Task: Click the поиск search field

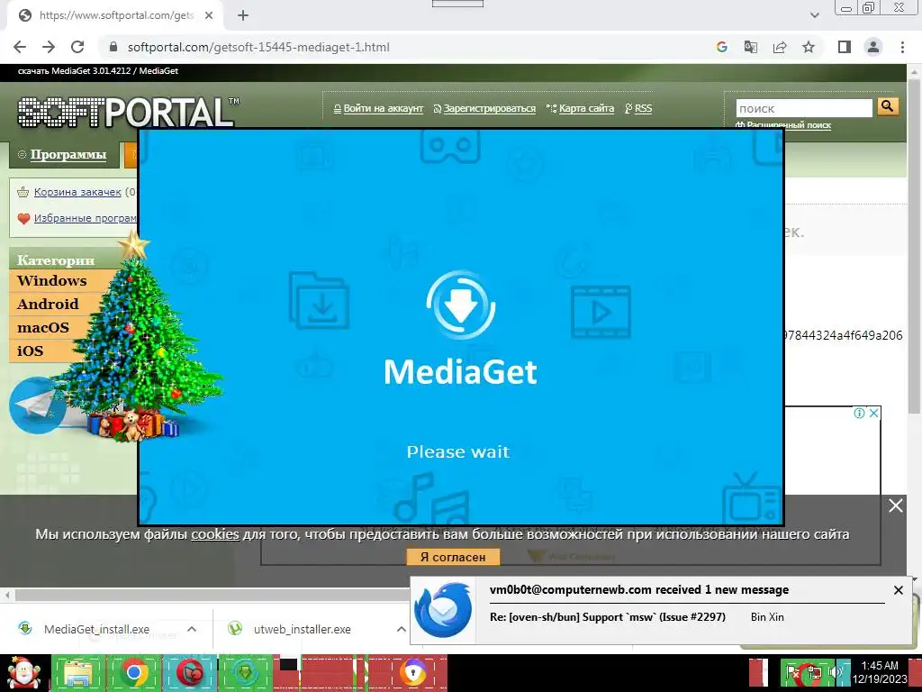Action: click(804, 108)
